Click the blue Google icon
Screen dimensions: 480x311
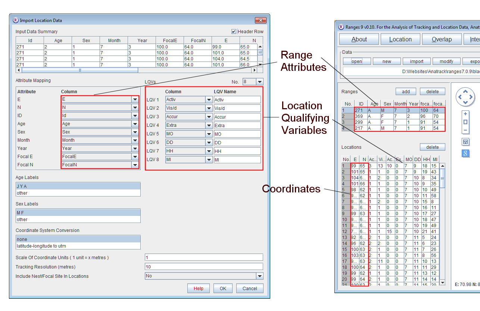coord(465,153)
